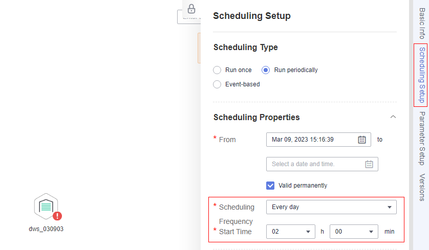Select the Run once radio button
Screen dimensions: 429x250
(x=217, y=70)
